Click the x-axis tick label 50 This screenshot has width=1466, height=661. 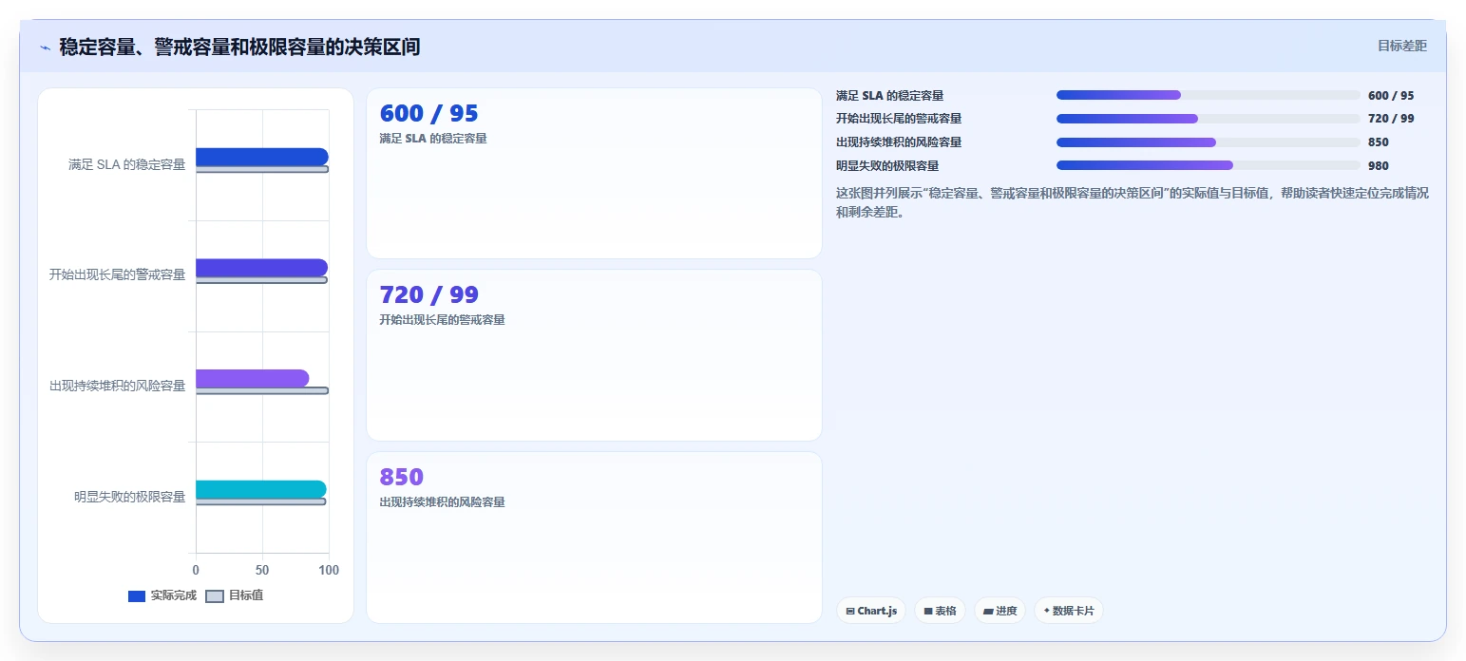[262, 571]
